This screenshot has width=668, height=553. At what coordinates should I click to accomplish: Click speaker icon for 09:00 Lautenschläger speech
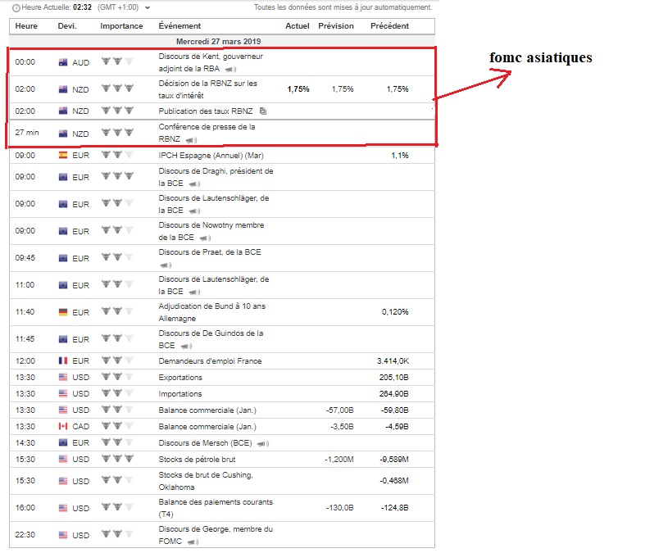tap(194, 211)
